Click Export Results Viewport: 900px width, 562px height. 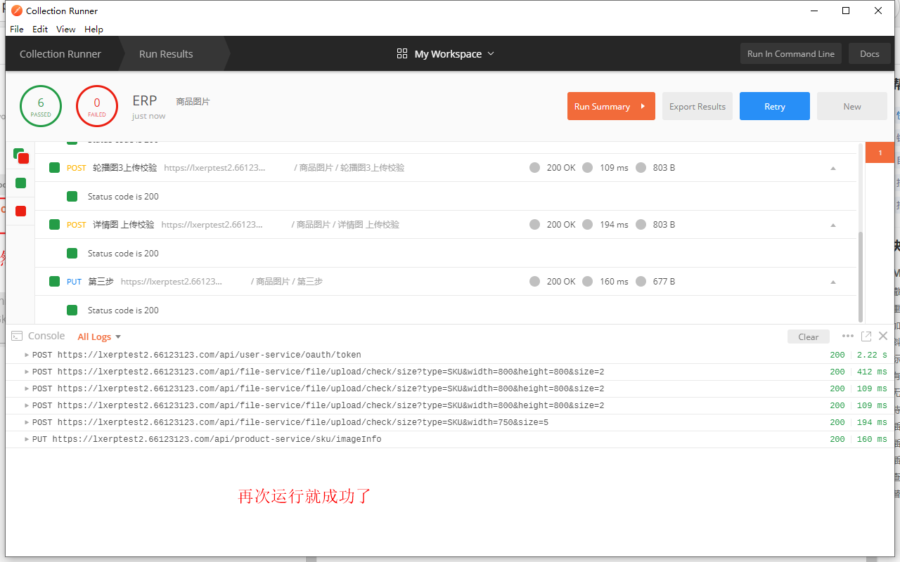pos(697,105)
